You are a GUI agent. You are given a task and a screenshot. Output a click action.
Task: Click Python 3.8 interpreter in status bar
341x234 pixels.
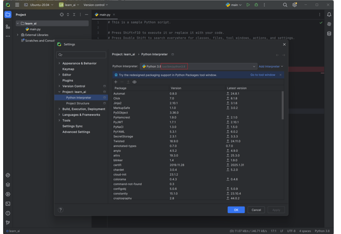(322, 231)
